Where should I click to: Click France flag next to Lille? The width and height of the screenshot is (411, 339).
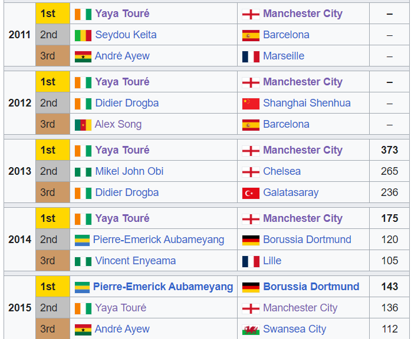pos(251,261)
